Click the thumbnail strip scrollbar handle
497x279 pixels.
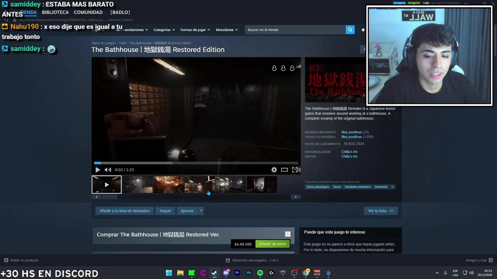click(x=109, y=197)
